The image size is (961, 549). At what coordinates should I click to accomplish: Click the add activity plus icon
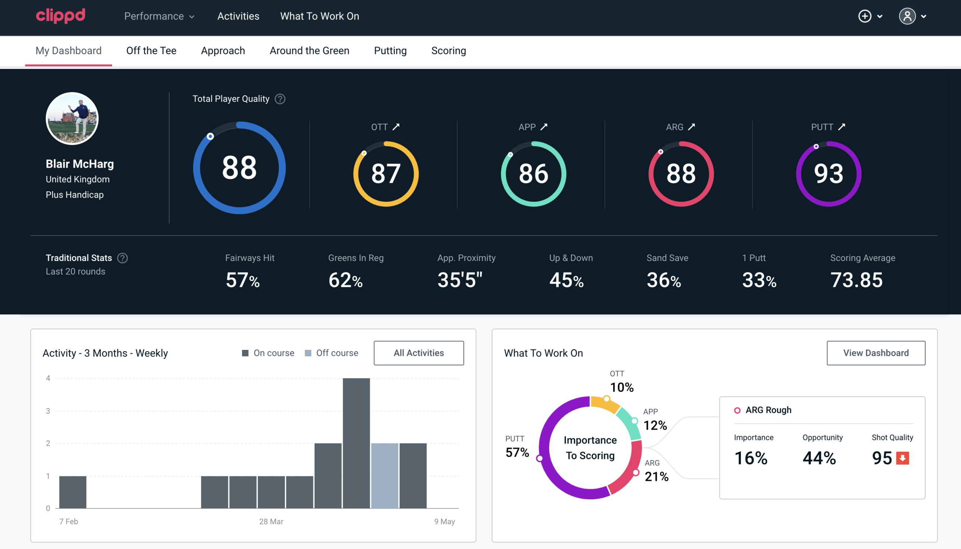coord(865,16)
